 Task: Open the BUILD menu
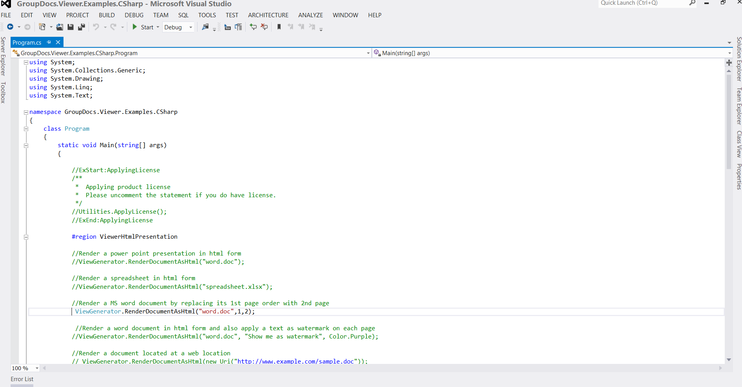[107, 15]
